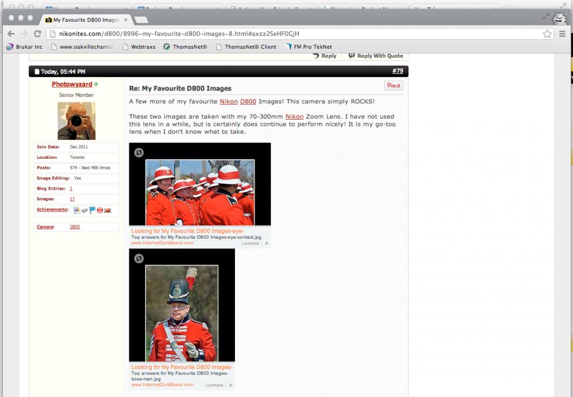Pin the post using the Pin it button
This screenshot has height=397, width=573.
click(x=393, y=86)
